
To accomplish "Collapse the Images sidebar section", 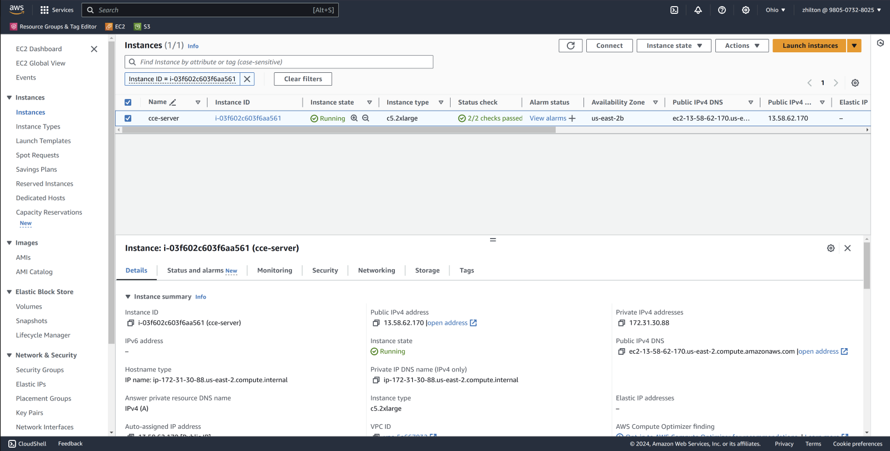I will coord(9,243).
